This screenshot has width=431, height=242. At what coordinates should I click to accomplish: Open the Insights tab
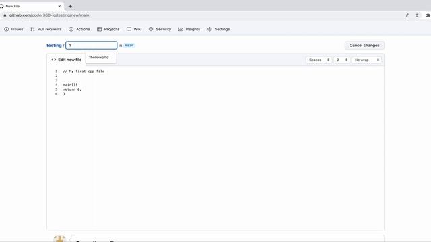pyautogui.click(x=189, y=29)
